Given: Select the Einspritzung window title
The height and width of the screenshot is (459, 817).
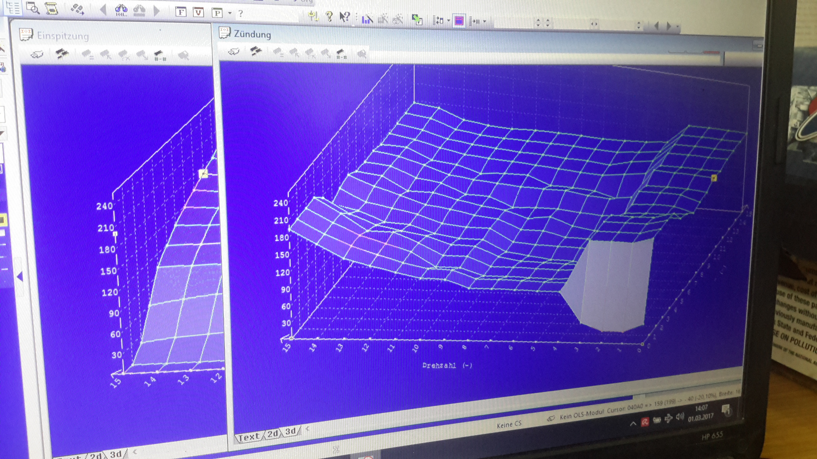Looking at the screenshot, I should tap(63, 36).
